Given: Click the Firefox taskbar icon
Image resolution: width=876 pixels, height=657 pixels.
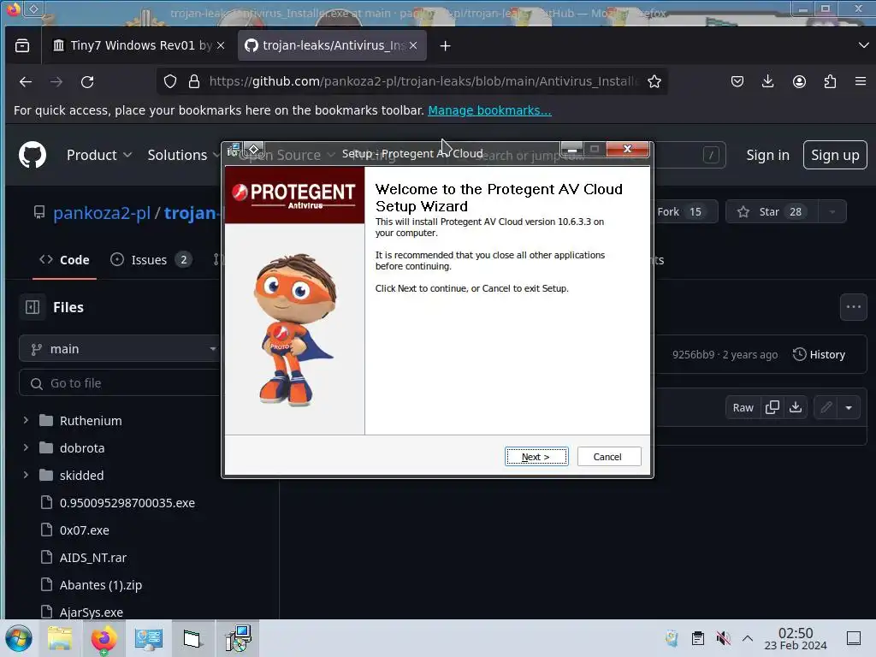Looking at the screenshot, I should coord(104,638).
